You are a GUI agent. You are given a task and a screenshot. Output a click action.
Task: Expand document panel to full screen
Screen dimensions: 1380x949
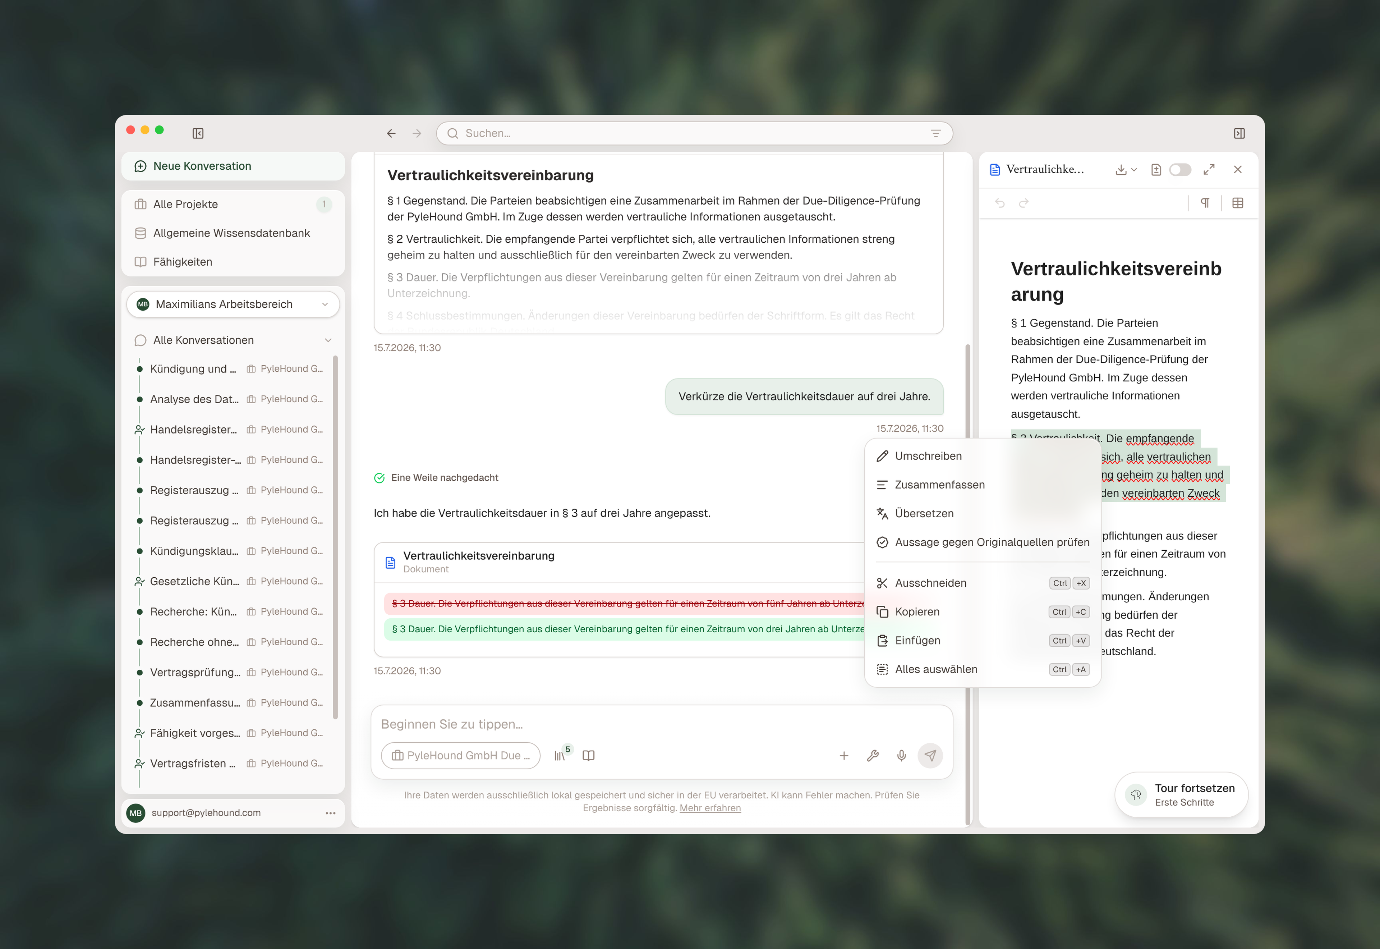pos(1209,169)
